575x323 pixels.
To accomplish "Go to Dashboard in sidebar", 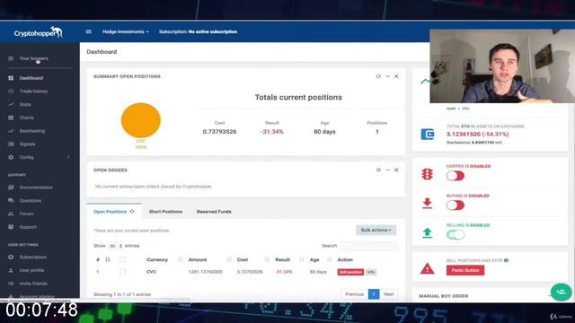I will coord(31,78).
